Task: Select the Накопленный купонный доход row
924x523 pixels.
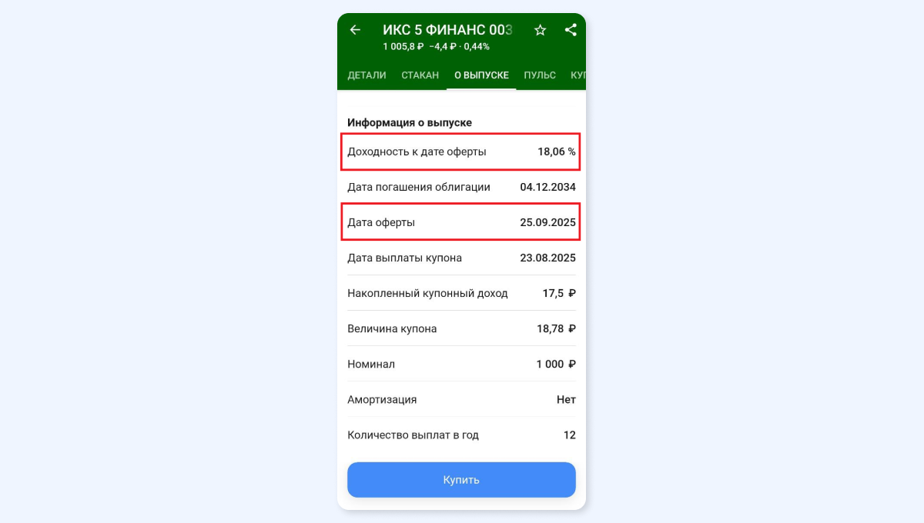Action: pos(461,293)
